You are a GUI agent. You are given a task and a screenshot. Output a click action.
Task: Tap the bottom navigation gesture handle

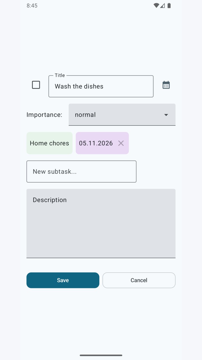coord(101,355)
